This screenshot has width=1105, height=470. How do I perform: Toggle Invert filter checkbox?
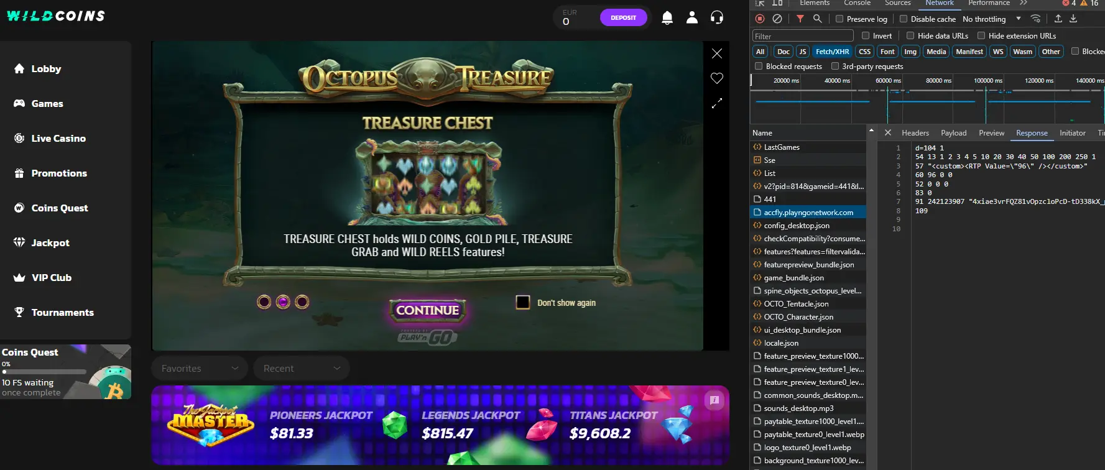click(x=866, y=35)
